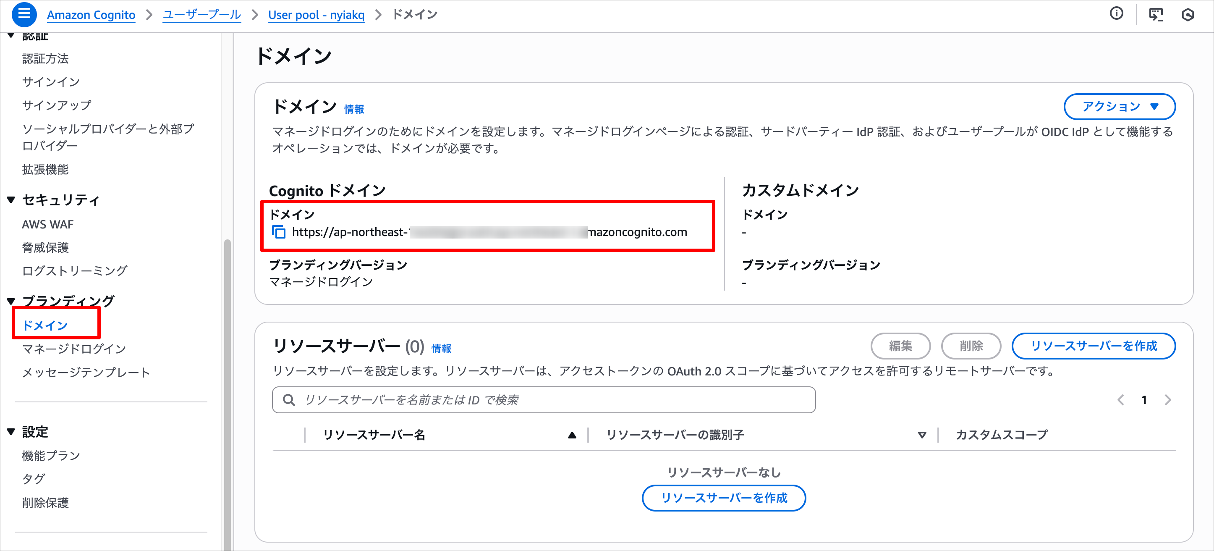Collapse the 認証 sidebar section
The height and width of the screenshot is (551, 1214).
click(x=11, y=35)
